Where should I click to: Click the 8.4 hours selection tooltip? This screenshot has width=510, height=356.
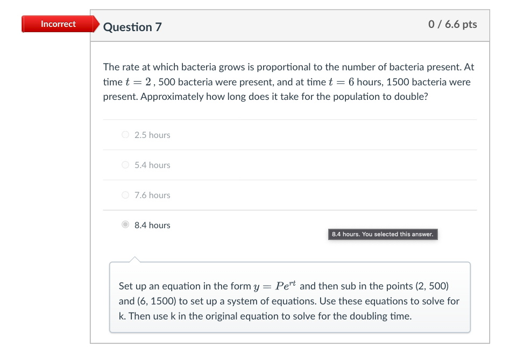[382, 234]
